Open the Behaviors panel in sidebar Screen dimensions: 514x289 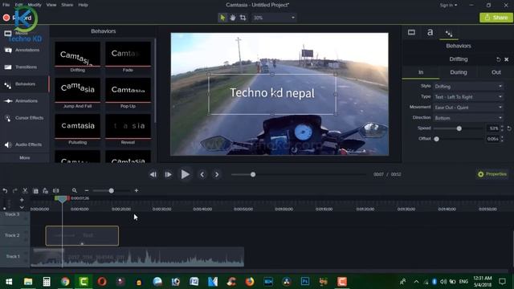point(25,84)
